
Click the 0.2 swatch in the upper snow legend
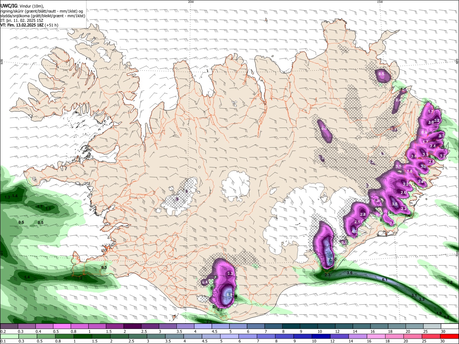tap(9, 326)
